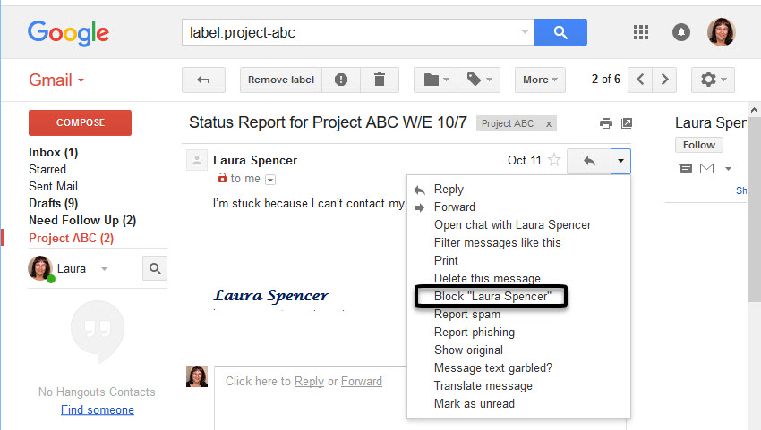The width and height of the screenshot is (761, 430).
Task: Click the back to results arrow
Action: [x=203, y=80]
